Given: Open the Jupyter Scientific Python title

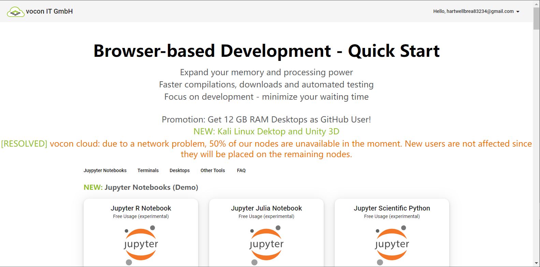Looking at the screenshot, I should pos(392,208).
